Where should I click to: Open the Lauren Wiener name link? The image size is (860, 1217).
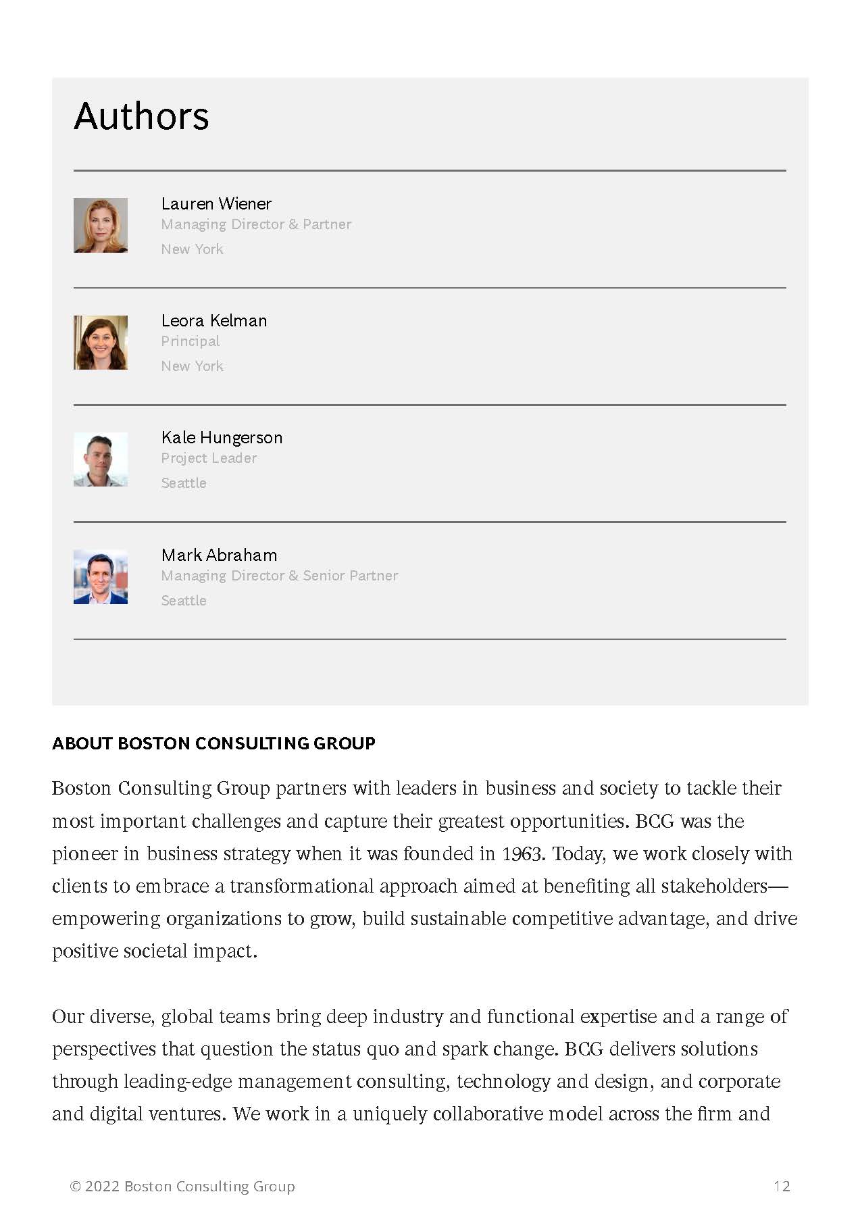[216, 203]
